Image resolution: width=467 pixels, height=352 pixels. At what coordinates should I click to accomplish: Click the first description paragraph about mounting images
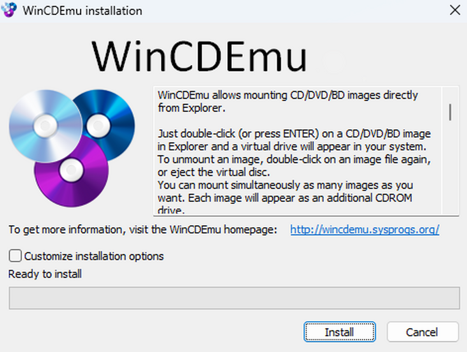[x=287, y=101]
